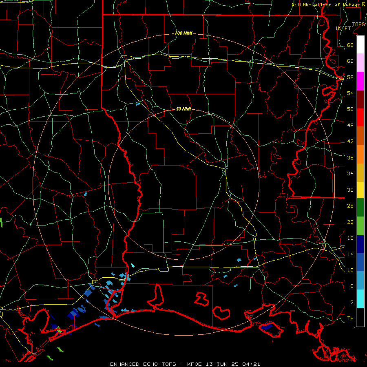Image resolution: width=367 pixels, height=367 pixels.
Task: Click the magenta swatch between 58 and 54
Action: click(x=360, y=81)
